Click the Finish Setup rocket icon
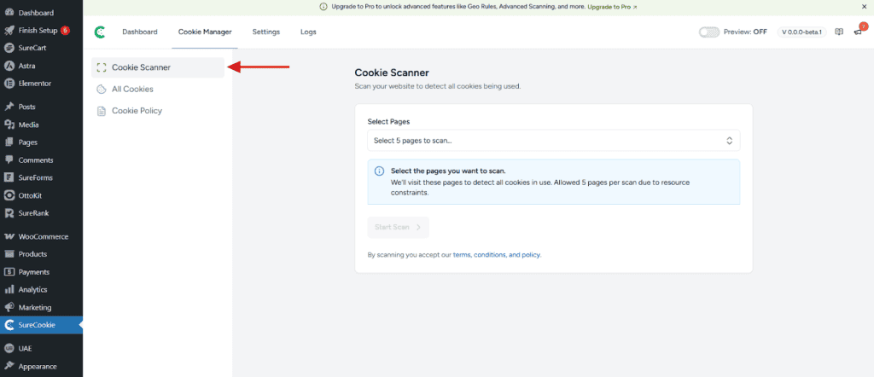874x377 pixels. pos(9,30)
